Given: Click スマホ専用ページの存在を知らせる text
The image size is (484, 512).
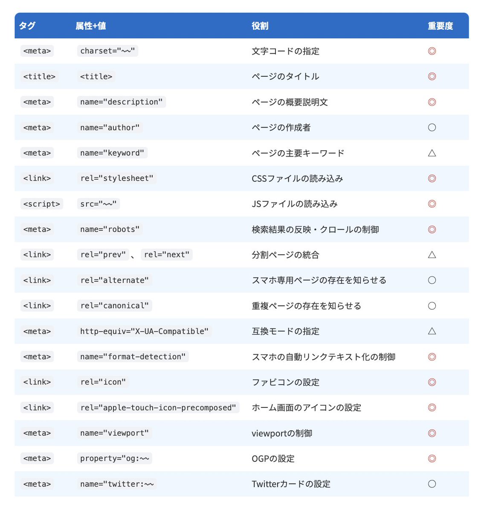Looking at the screenshot, I should click(x=319, y=280).
